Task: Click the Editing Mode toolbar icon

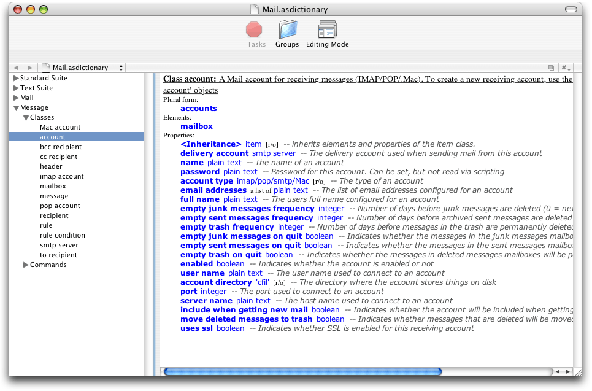Action: click(327, 29)
